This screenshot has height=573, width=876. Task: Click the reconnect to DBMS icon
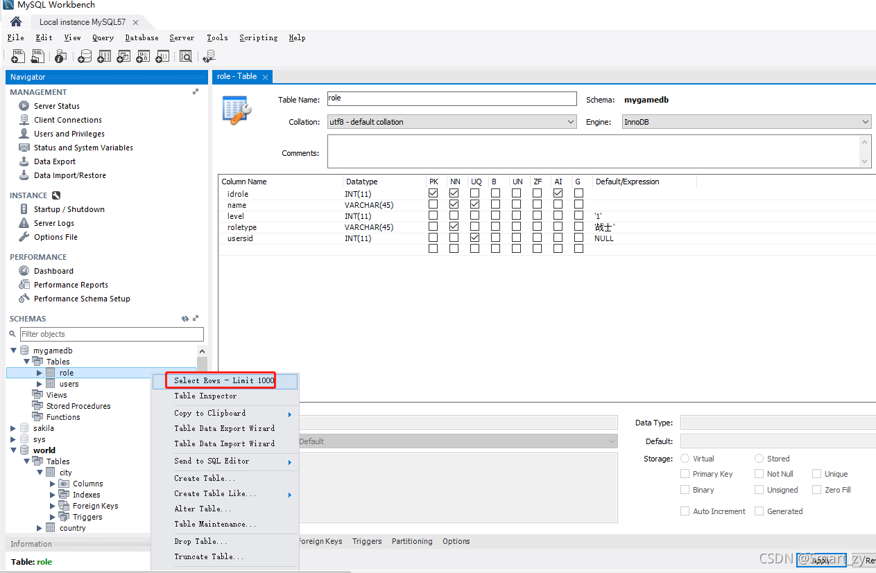(x=209, y=56)
